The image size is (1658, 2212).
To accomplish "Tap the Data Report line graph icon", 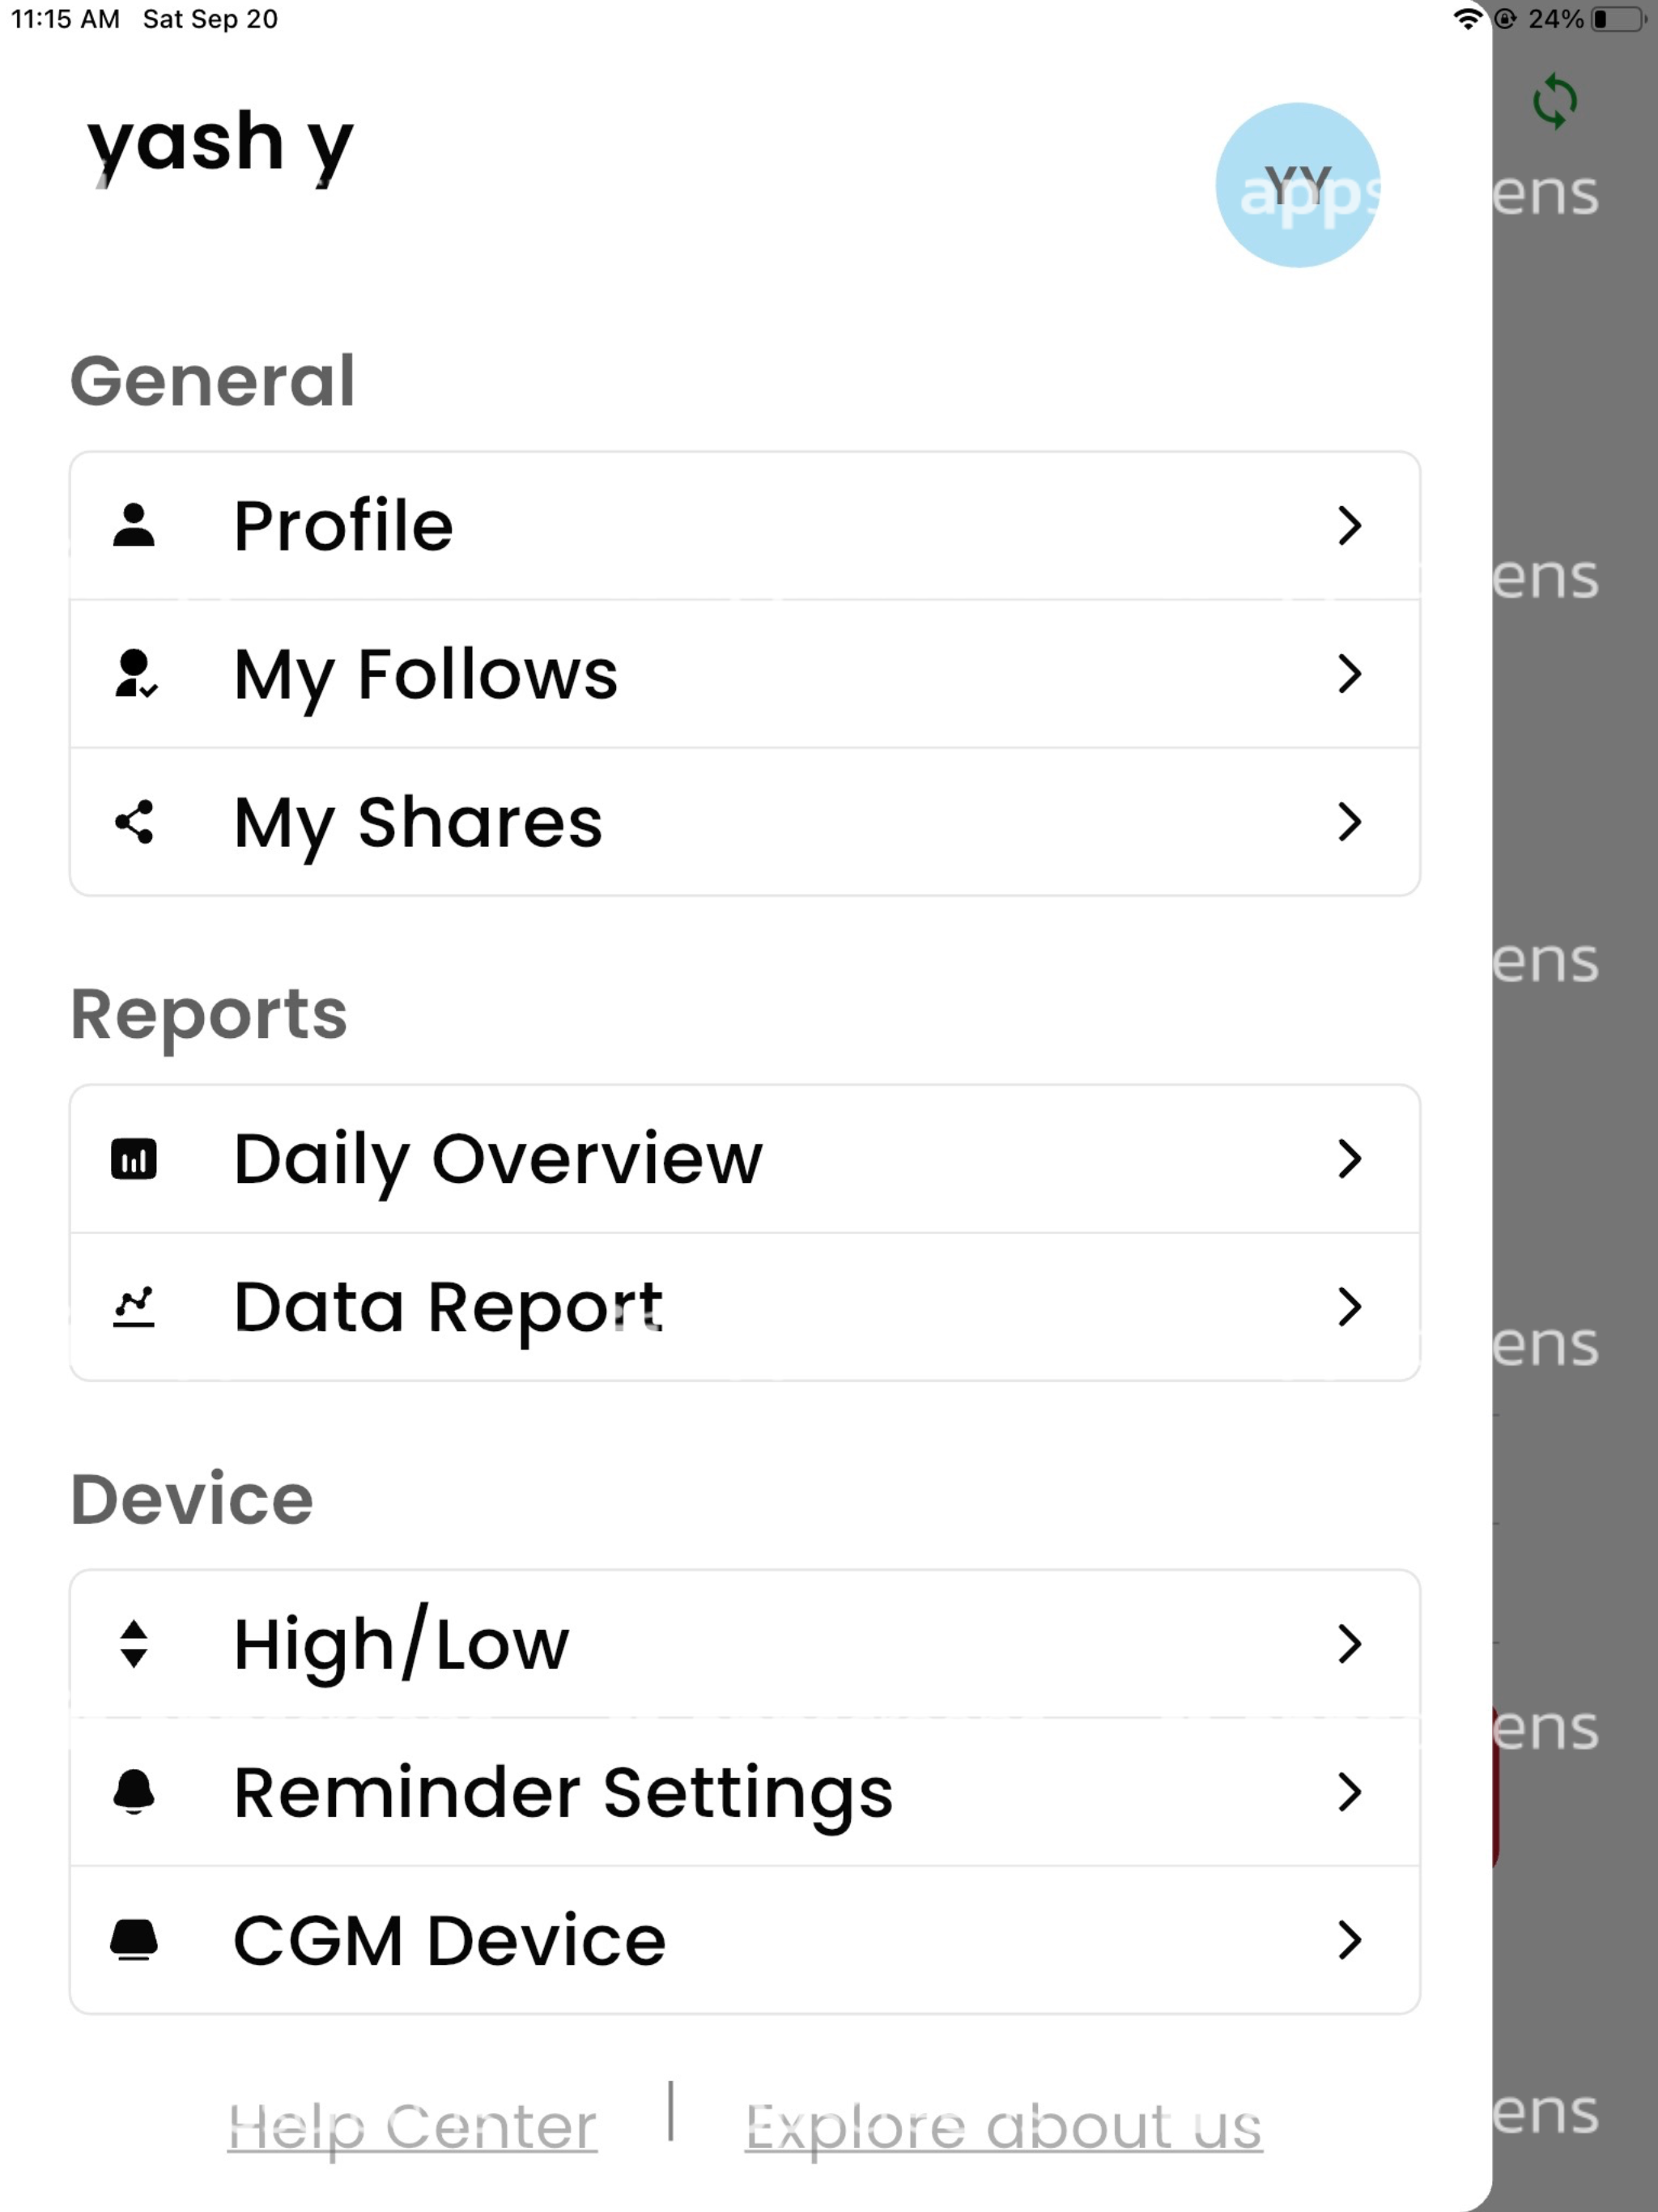I will click(134, 1307).
